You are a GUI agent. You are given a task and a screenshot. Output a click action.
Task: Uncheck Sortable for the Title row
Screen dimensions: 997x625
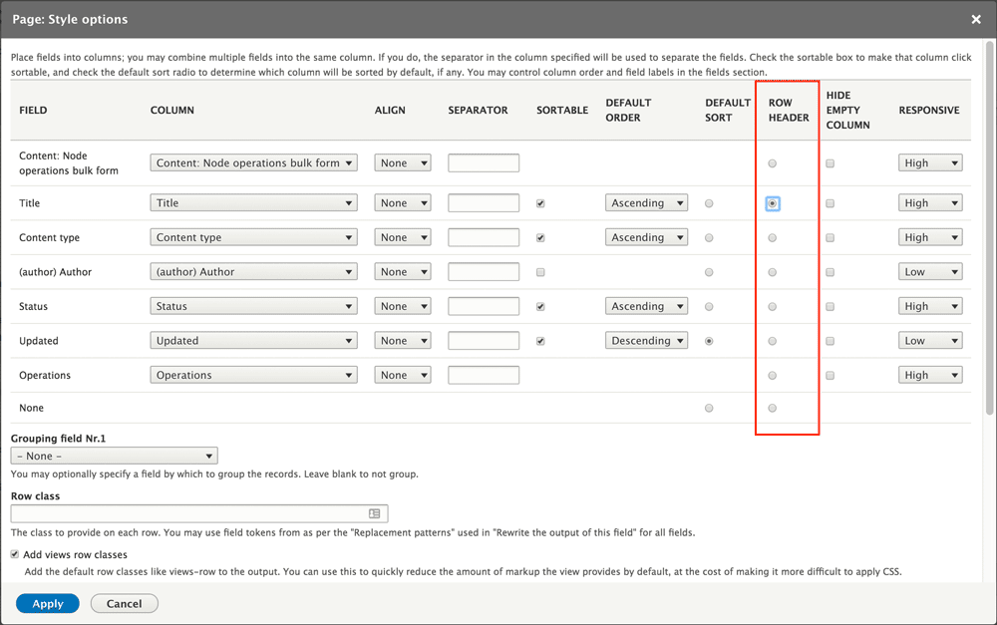click(x=539, y=202)
